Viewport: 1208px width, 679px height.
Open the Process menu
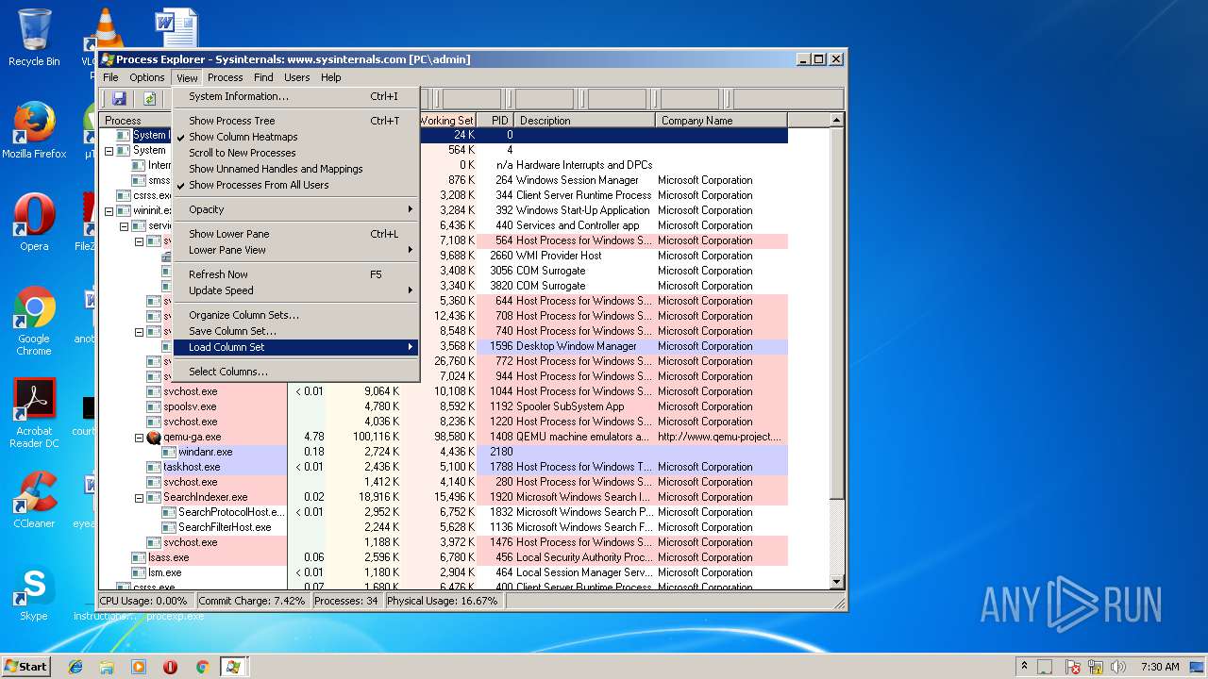point(225,77)
